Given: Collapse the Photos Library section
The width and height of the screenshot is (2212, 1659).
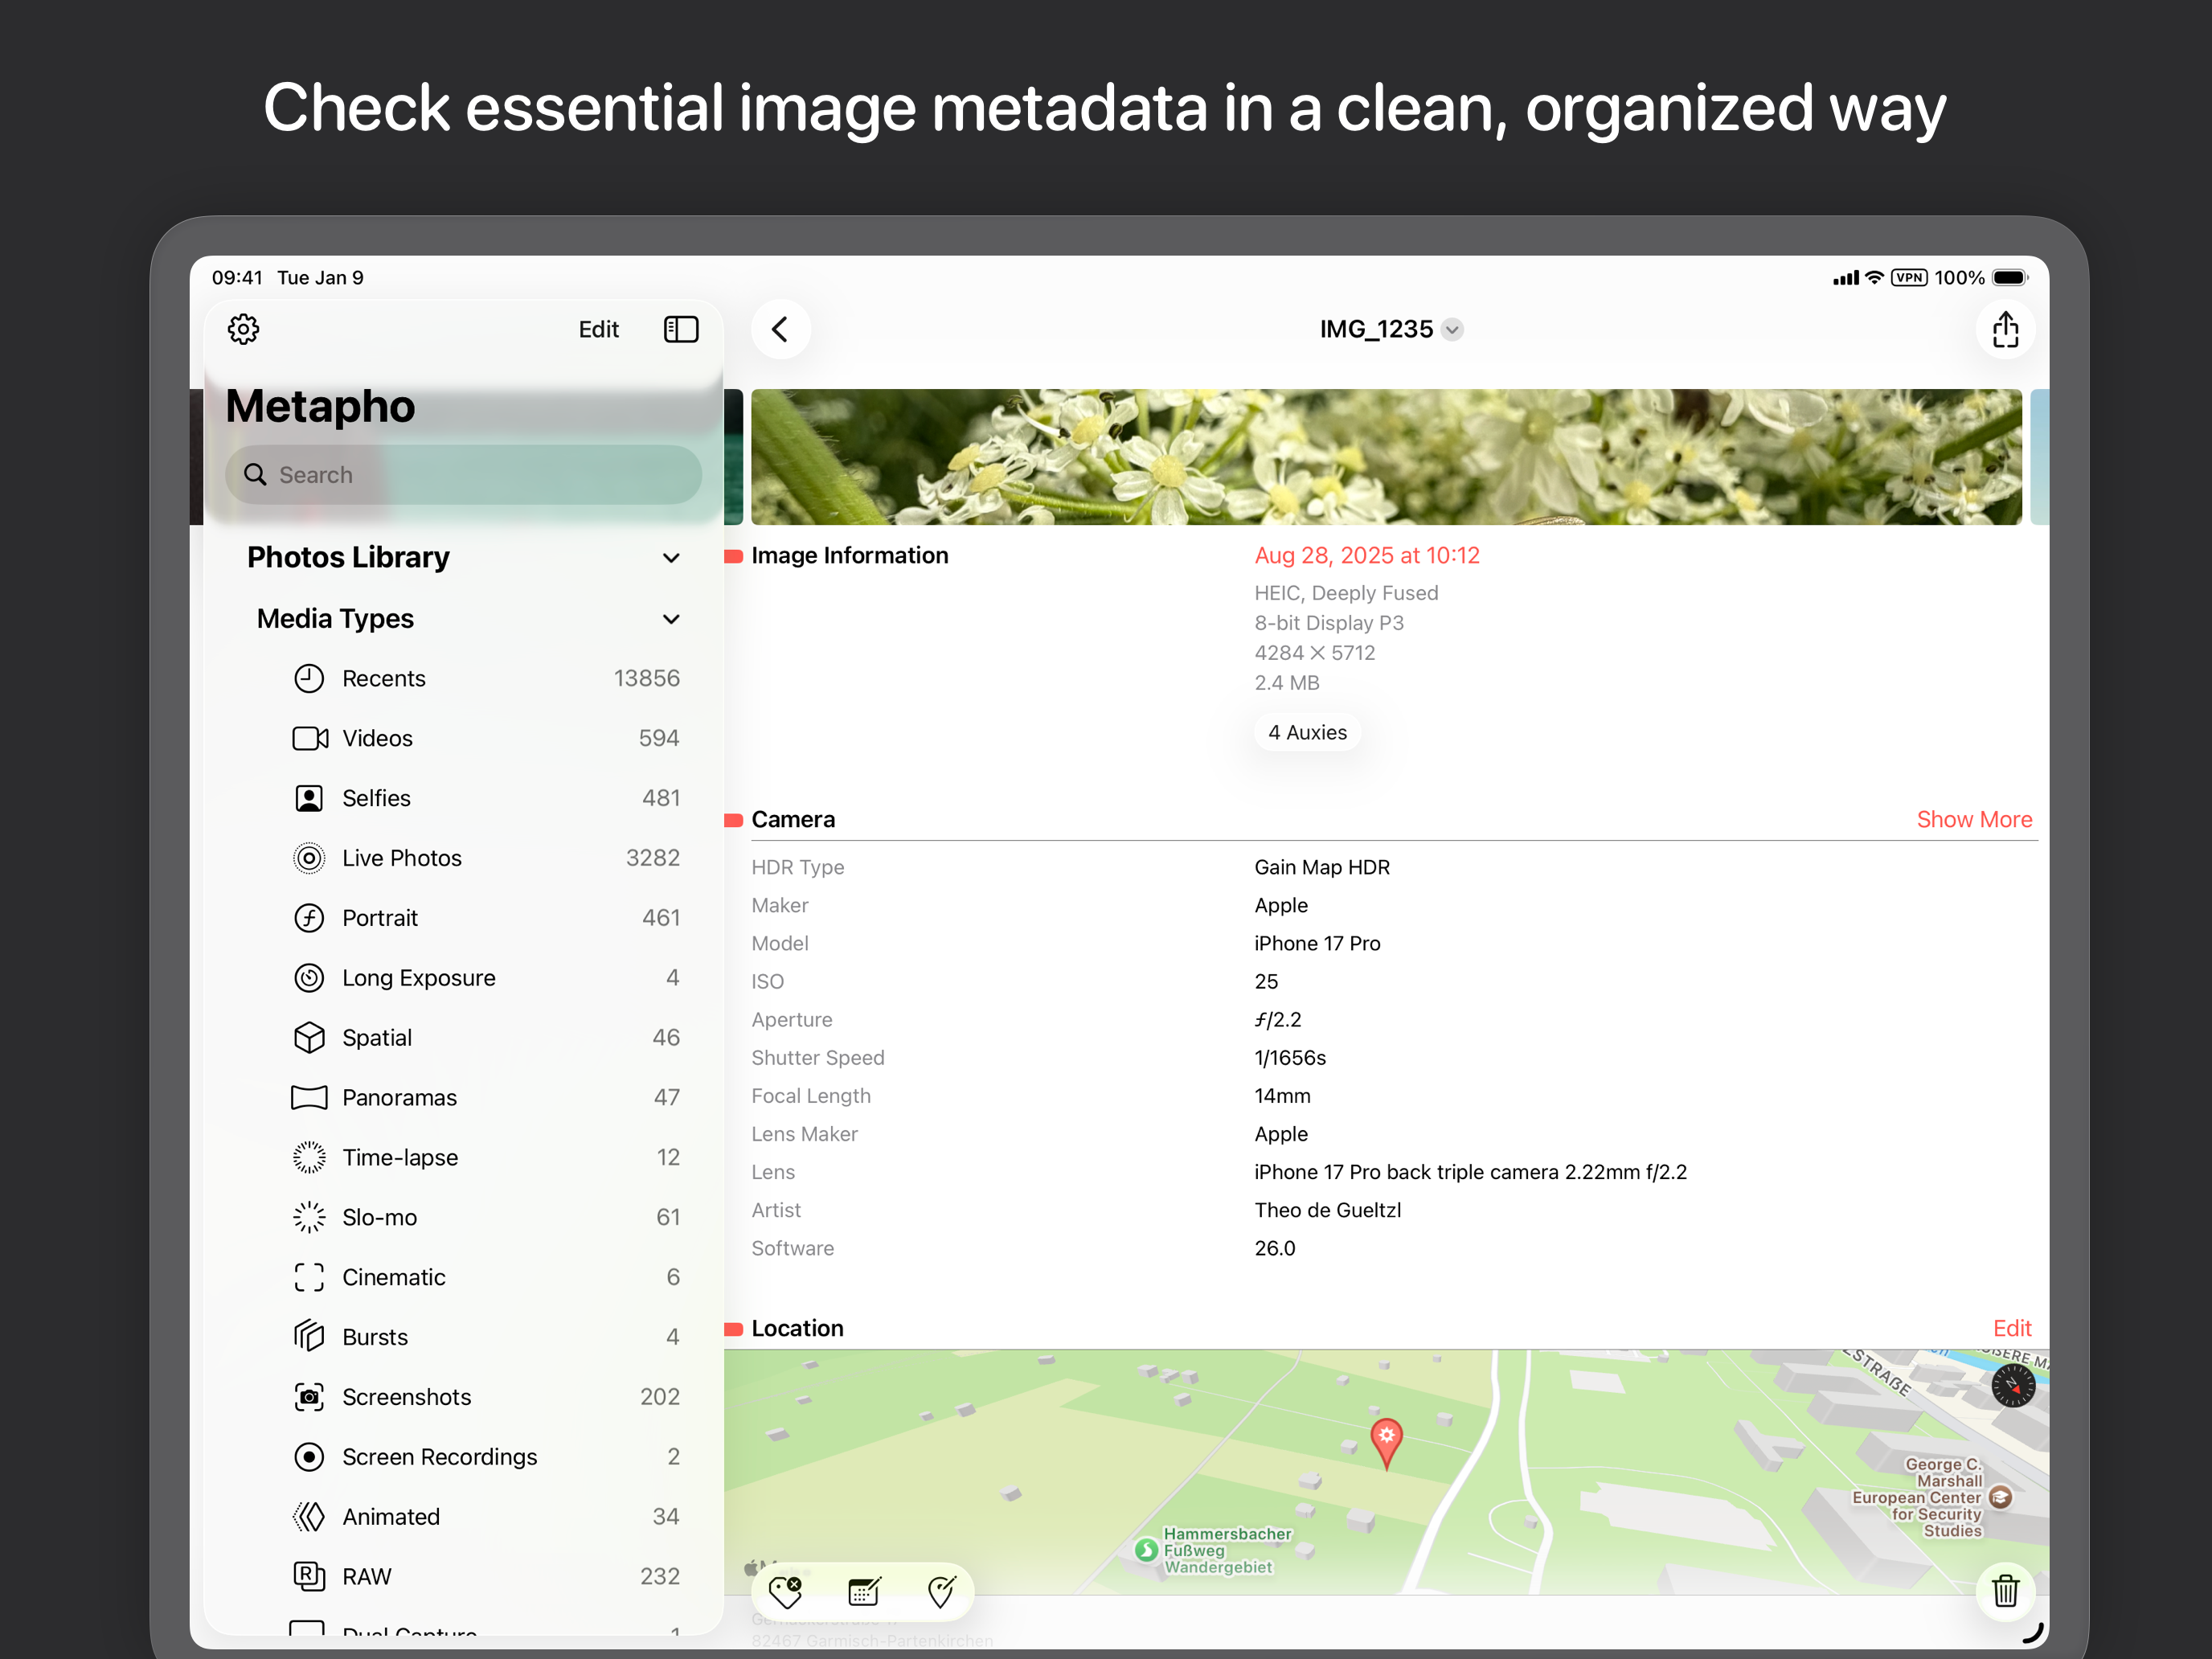Looking at the screenshot, I should pyautogui.click(x=671, y=558).
